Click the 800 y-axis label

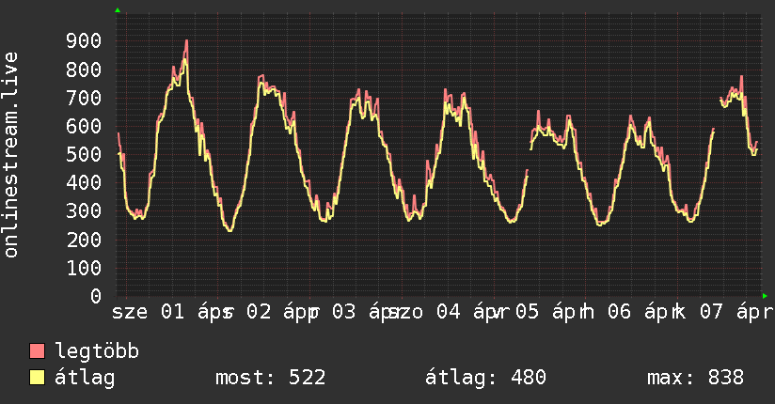tap(84, 70)
